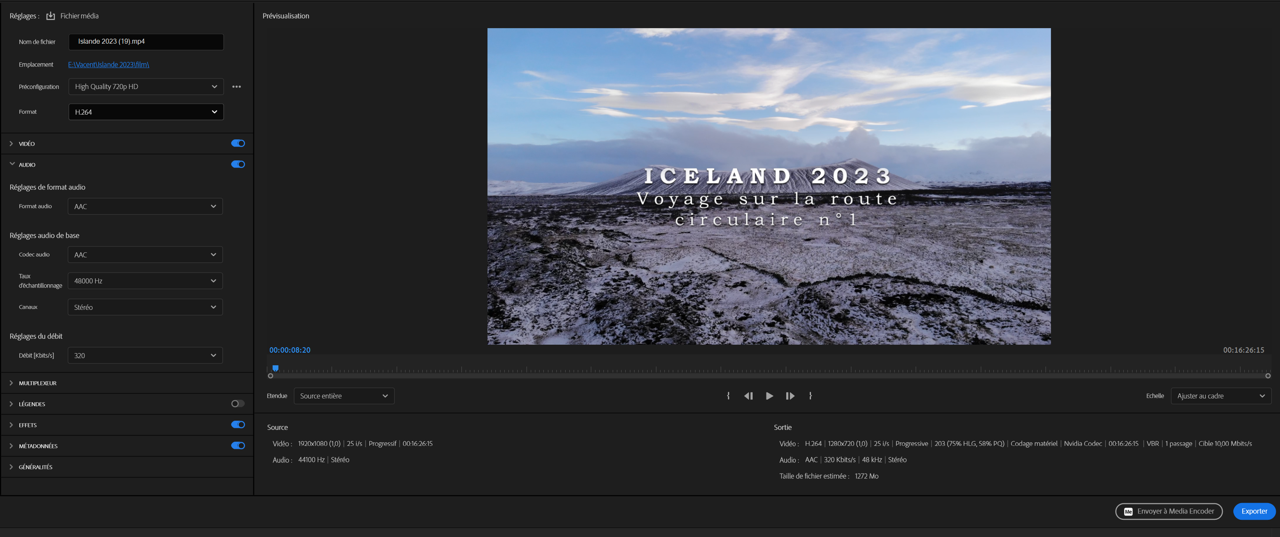Click the play button in preview
Image resolution: width=1280 pixels, height=537 pixels.
pyautogui.click(x=769, y=396)
